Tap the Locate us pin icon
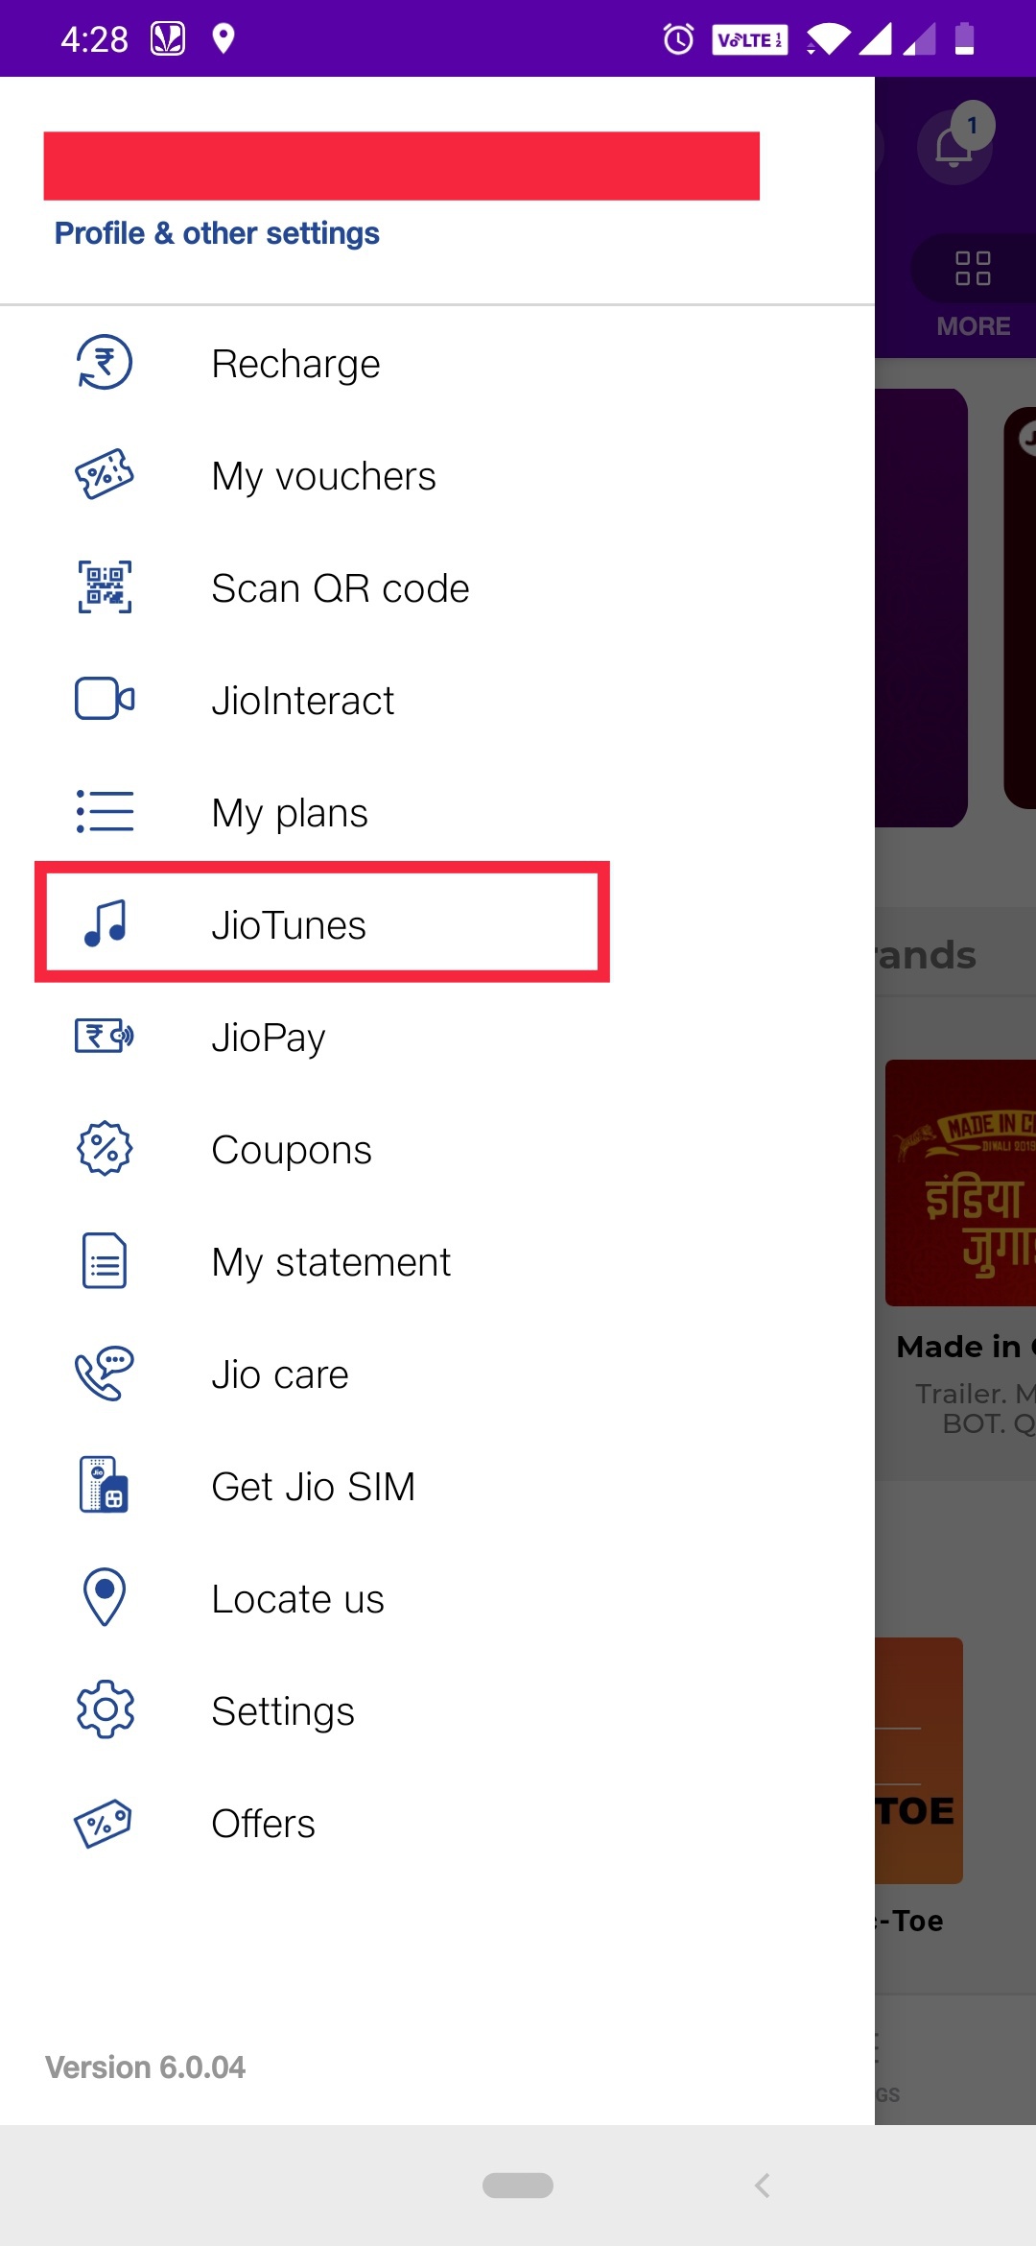Screen dimensions: 1036x2246 [105, 1597]
